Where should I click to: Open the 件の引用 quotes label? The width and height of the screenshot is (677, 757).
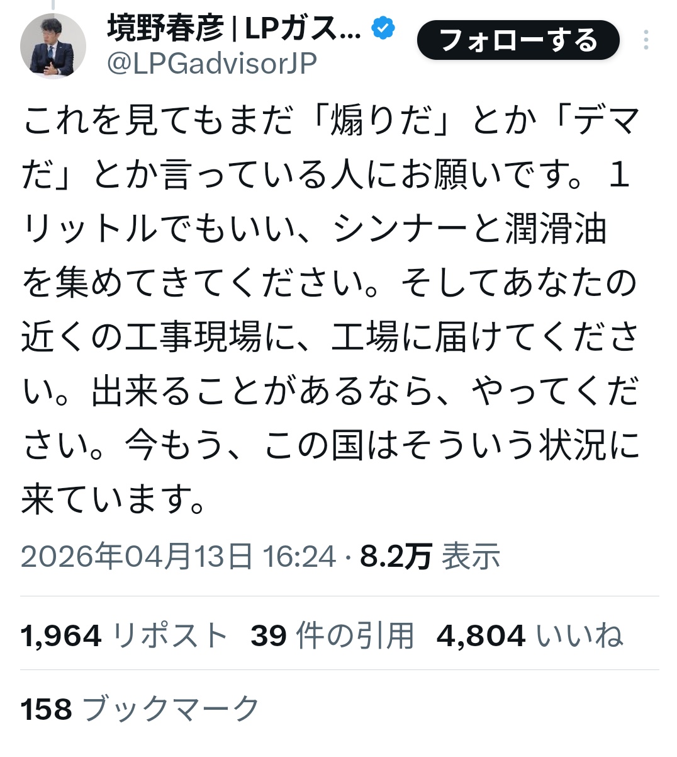pyautogui.click(x=355, y=635)
